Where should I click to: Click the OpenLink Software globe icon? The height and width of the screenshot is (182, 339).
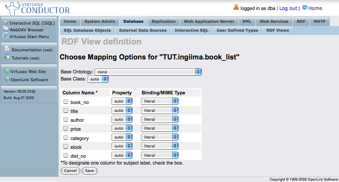(x=7, y=79)
